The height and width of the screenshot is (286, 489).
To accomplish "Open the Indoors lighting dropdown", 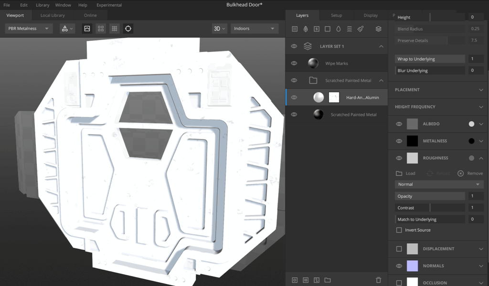I will pyautogui.click(x=254, y=29).
